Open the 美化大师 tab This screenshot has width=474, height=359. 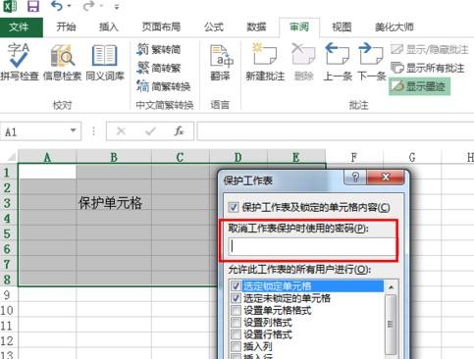[395, 26]
